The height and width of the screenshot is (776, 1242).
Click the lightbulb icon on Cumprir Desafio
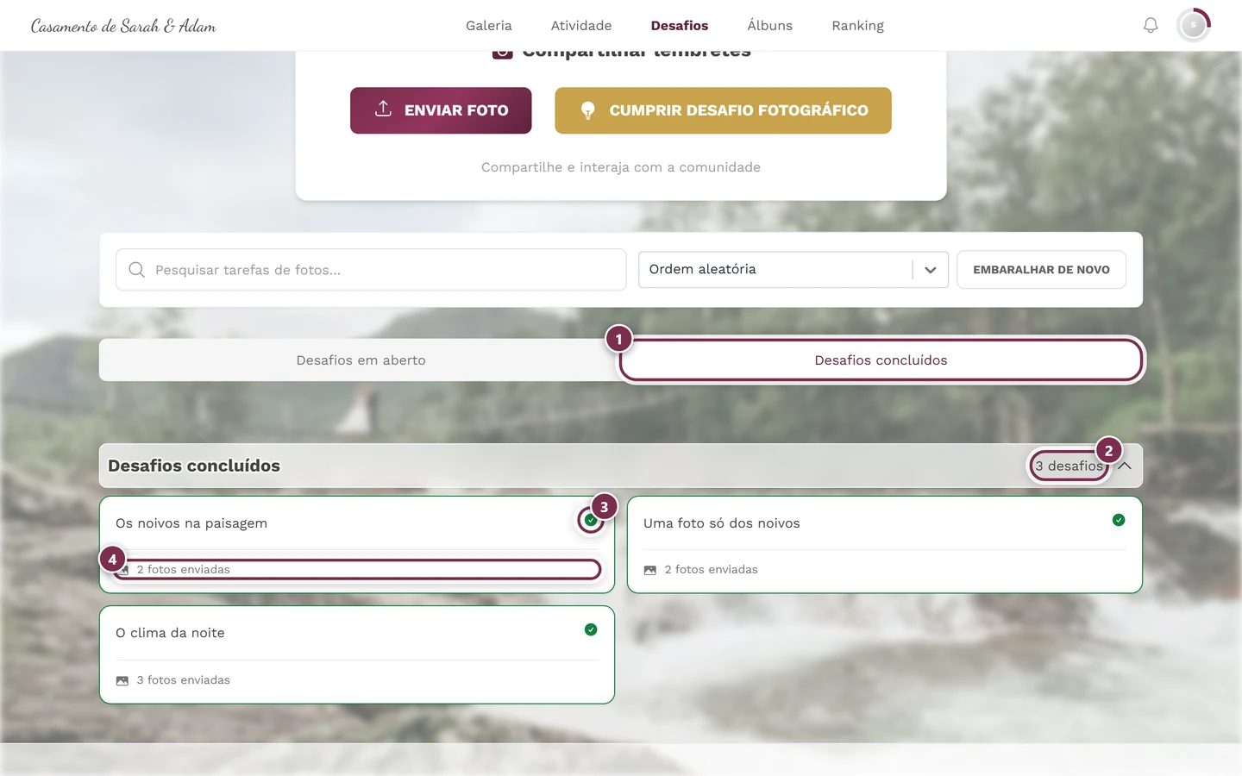[x=588, y=110]
